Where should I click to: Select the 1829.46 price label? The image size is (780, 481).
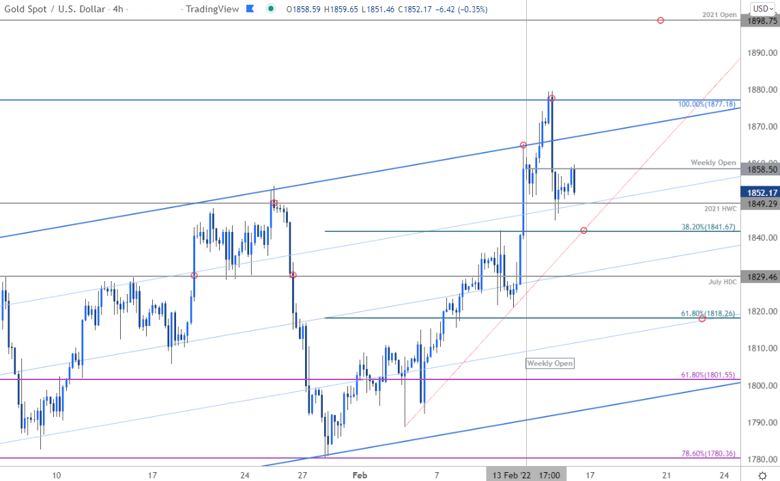coord(760,277)
